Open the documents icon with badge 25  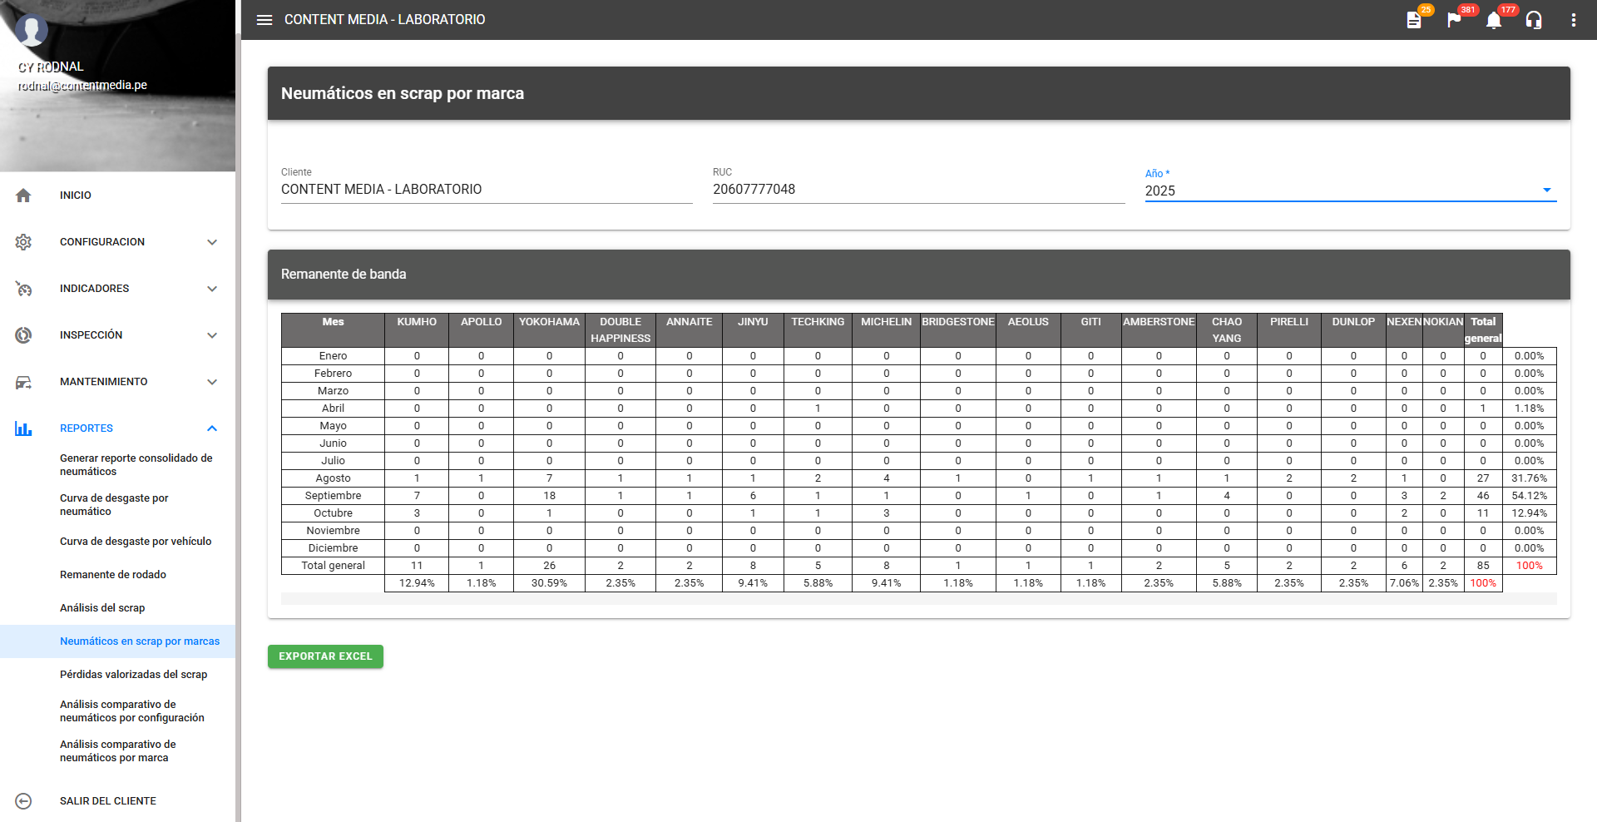[1414, 20]
